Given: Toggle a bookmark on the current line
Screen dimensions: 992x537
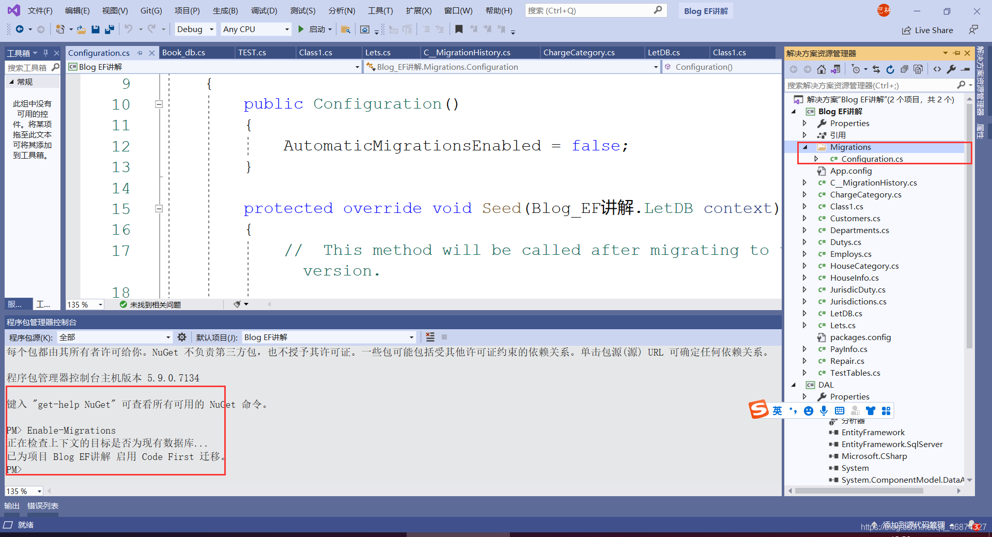Looking at the screenshot, I should coord(459,29).
